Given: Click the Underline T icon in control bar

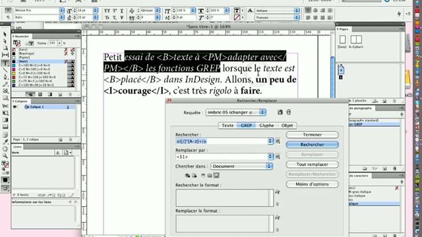Looking at the screenshot, I should (x=121, y=11).
